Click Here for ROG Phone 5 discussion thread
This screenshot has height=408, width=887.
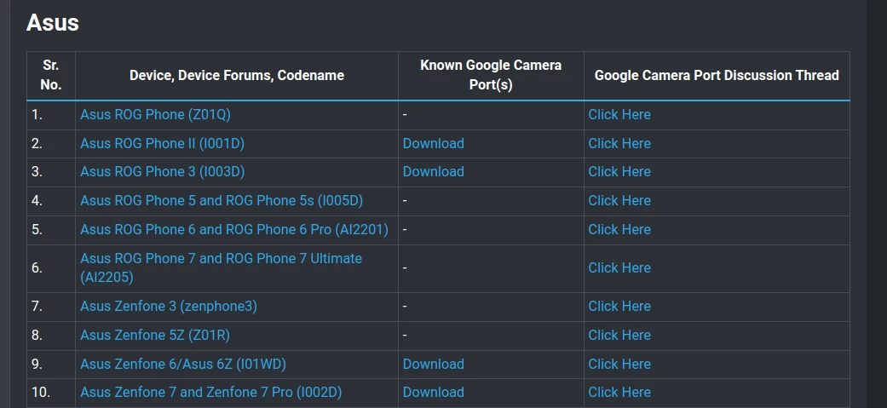tap(619, 201)
